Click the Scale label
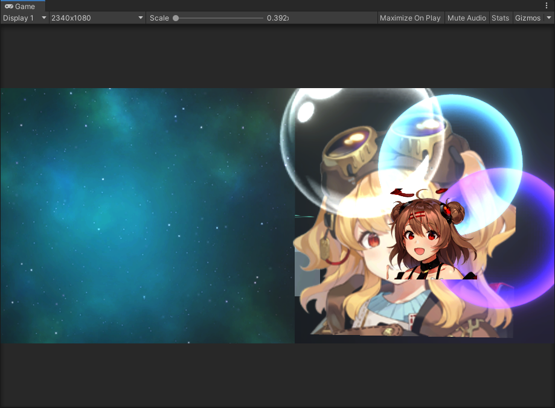 click(x=159, y=18)
